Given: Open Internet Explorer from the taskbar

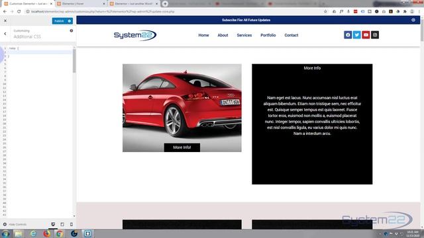Looking at the screenshot, I should pos(33,233).
